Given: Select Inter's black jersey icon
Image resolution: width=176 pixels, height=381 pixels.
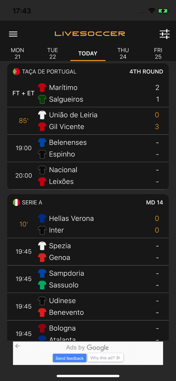Looking at the screenshot, I should click(x=42, y=230).
